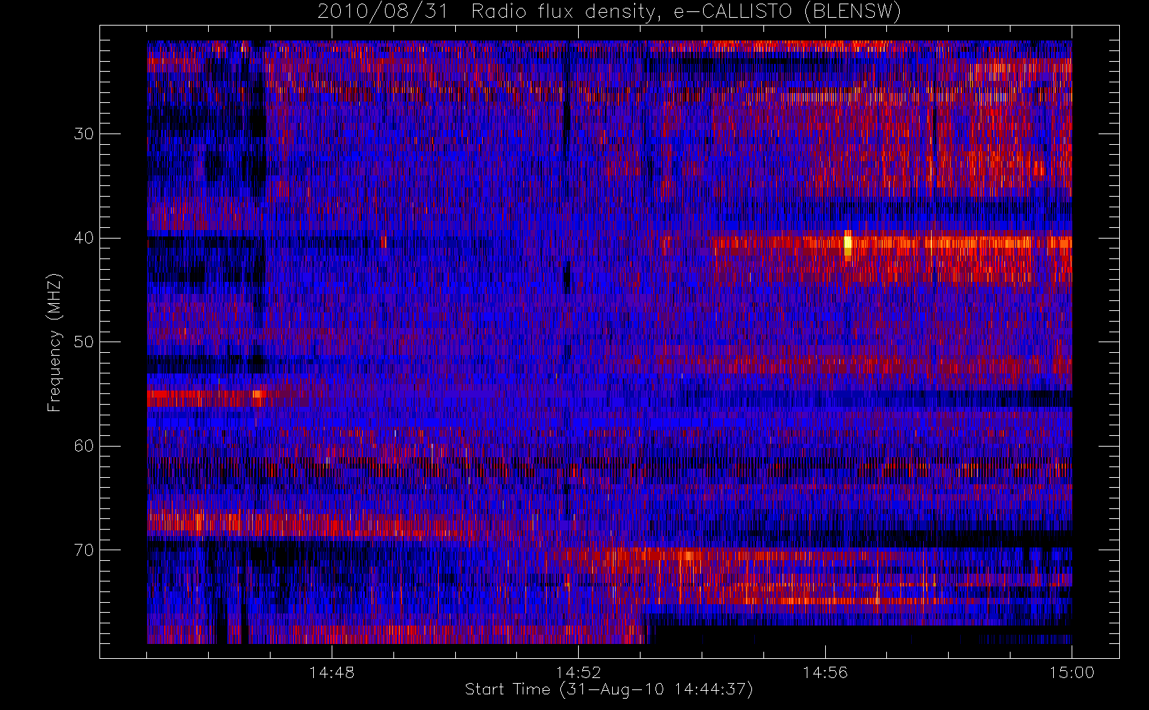Click the 15:00 time tick label
Image resolution: width=1149 pixels, height=710 pixels.
coord(1072,672)
